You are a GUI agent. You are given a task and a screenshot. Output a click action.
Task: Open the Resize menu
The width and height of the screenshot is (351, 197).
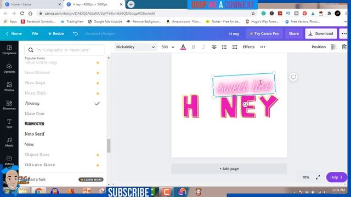56,33
